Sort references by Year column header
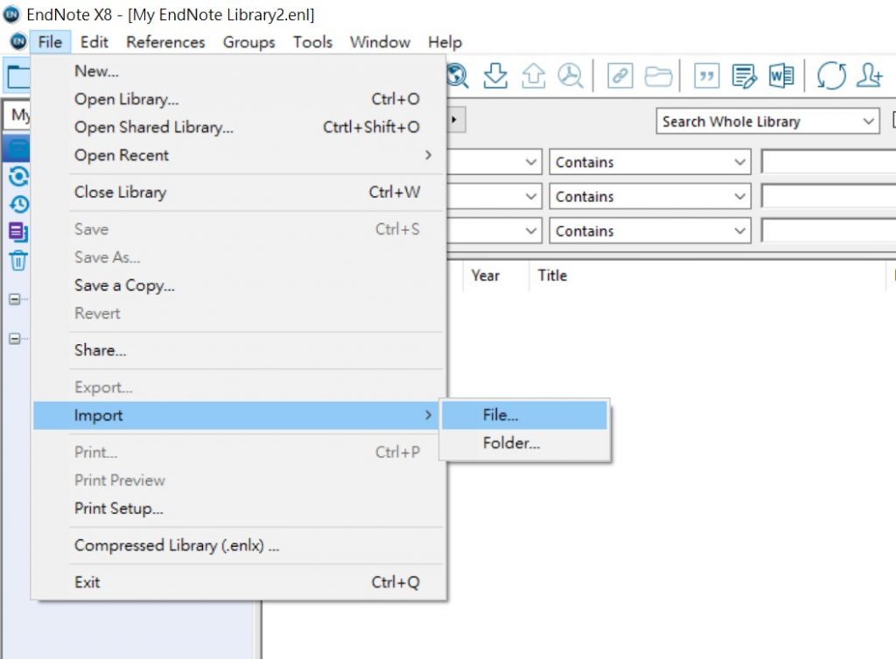 coord(485,276)
